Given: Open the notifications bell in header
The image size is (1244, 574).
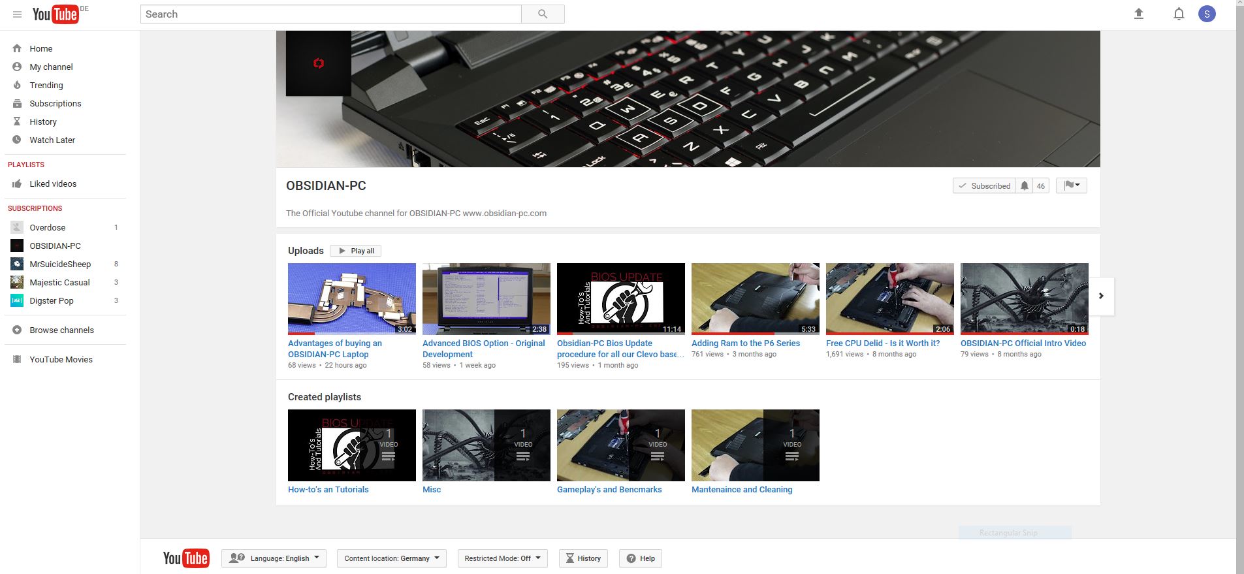Looking at the screenshot, I should point(1179,14).
